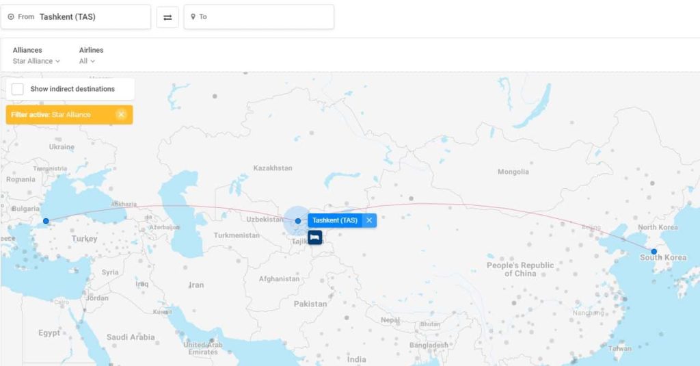700x366 pixels.
Task: Click the Tashkent origin airport marker
Action: pos(297,220)
